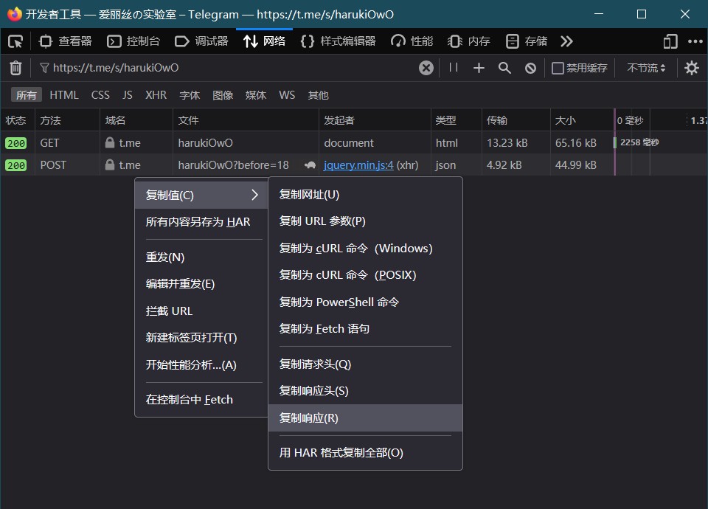
Task: Open the network search magnifier icon
Action: pos(504,68)
